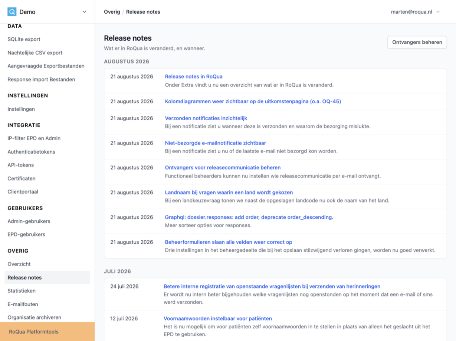The width and height of the screenshot is (456, 341).
Task: Open Admin-gebruikers in the sidebar
Action: coord(29,221)
